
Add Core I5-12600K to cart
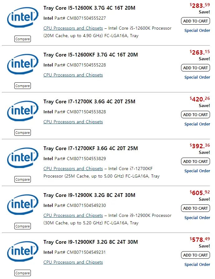195,21
